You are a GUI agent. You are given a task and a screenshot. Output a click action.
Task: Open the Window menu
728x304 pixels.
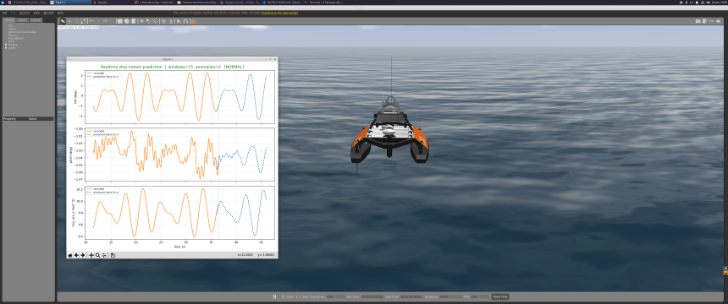coord(48,13)
